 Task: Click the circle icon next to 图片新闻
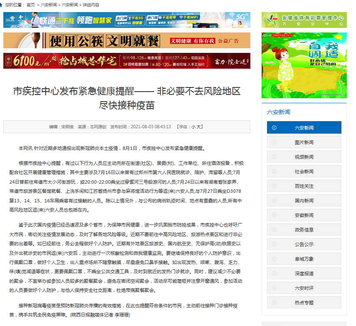[273, 142]
